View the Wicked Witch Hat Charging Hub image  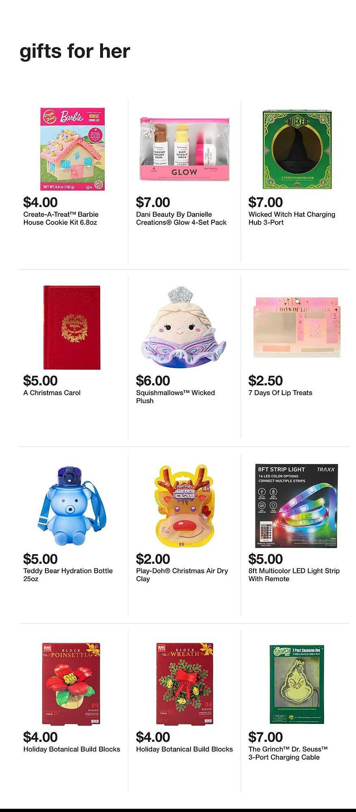(x=297, y=149)
